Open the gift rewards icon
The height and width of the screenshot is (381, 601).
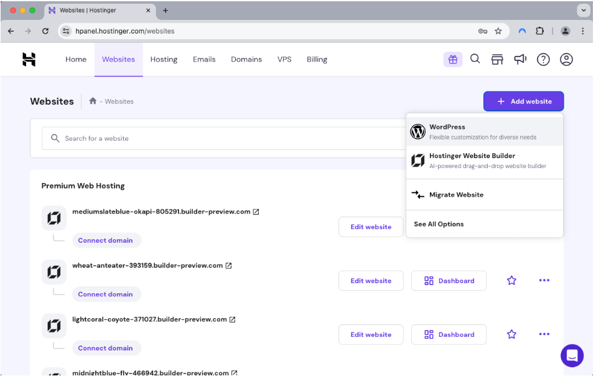pyautogui.click(x=453, y=60)
